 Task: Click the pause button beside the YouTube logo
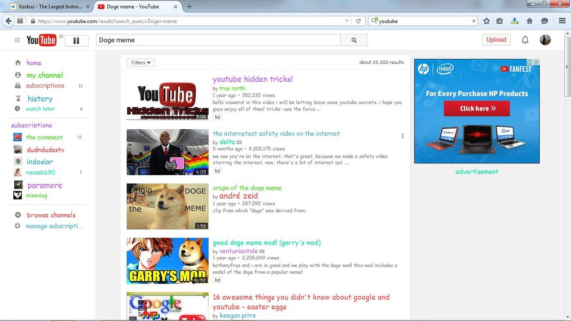(76, 41)
